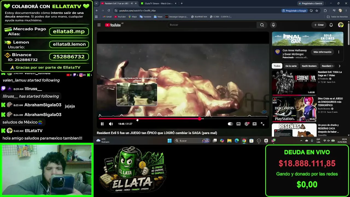Open the YouTube notifications bell
350x197 pixels.
click(x=331, y=25)
